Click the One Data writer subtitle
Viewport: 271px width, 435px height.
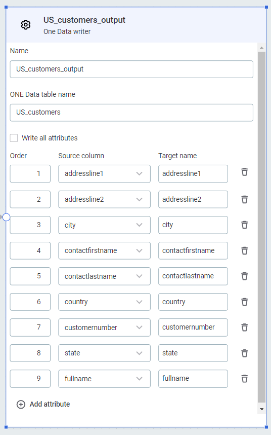coord(67,31)
